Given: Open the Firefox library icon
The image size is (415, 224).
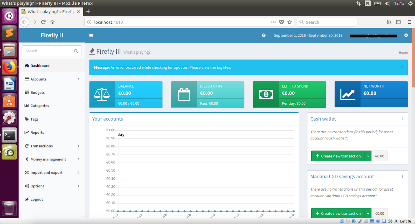Looking at the screenshot, I should (x=389, y=22).
